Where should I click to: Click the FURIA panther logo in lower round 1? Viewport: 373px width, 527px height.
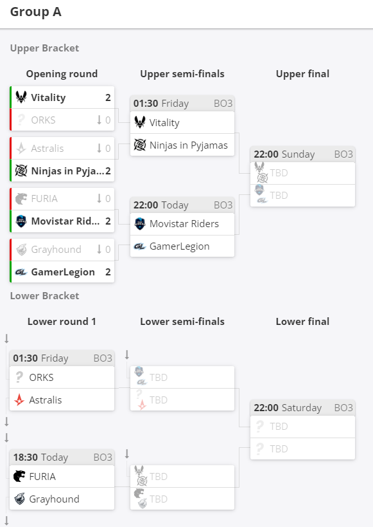19,476
